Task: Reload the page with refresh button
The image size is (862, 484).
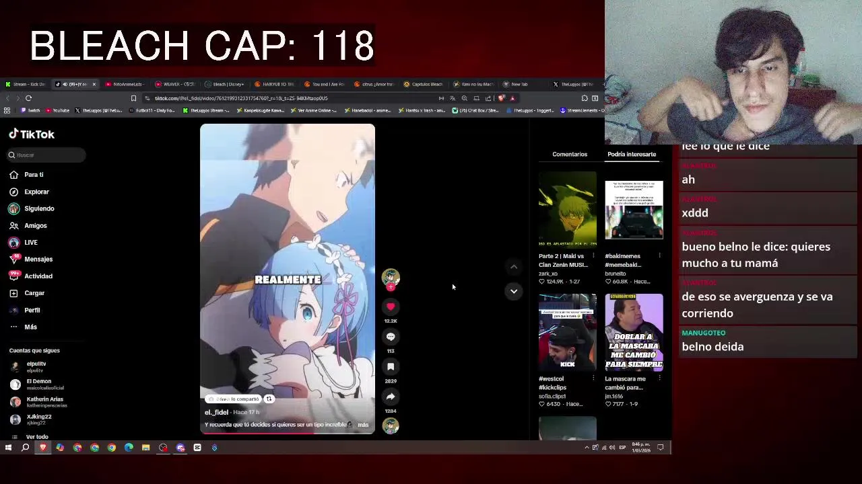Action: (28, 98)
